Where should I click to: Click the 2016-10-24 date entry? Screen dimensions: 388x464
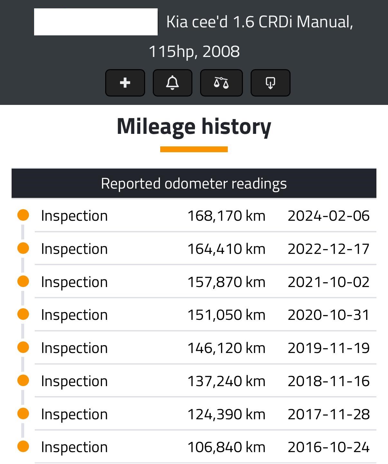click(328, 447)
